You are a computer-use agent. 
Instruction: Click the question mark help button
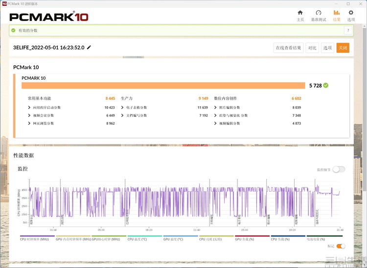point(348,30)
